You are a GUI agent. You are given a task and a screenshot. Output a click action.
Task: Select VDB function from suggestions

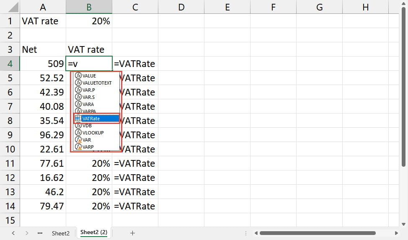click(x=87, y=126)
